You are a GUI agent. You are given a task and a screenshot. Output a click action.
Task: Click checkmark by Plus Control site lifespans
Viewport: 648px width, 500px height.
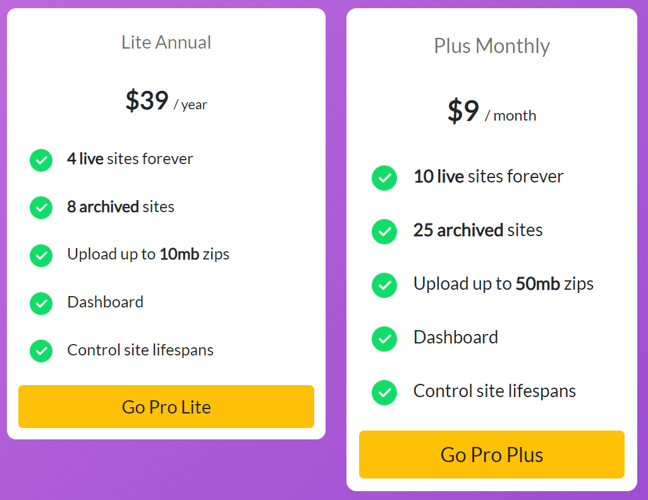click(x=384, y=392)
